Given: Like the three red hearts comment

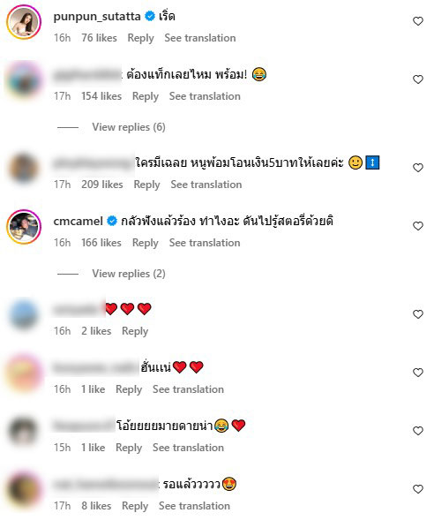Looking at the screenshot, I should pos(417,314).
